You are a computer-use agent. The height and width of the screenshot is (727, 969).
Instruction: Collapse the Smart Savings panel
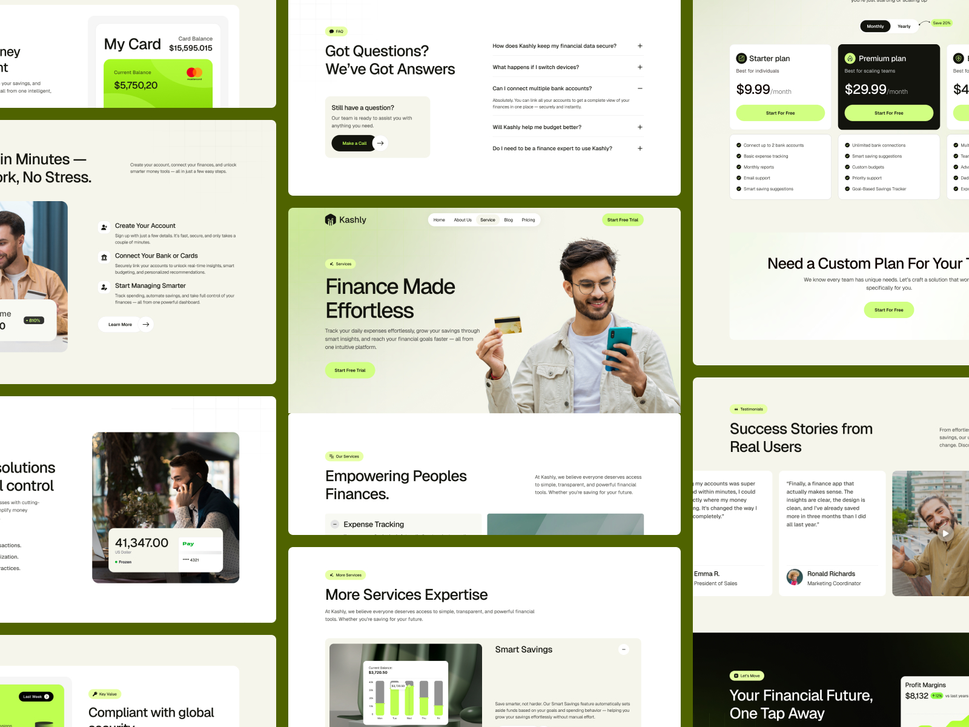click(624, 649)
